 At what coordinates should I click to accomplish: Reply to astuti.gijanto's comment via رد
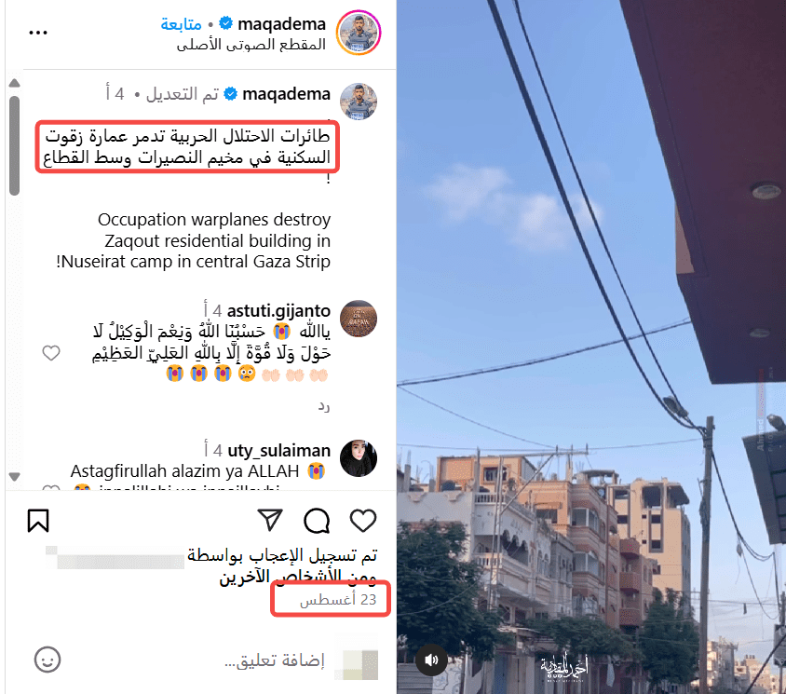(324, 406)
